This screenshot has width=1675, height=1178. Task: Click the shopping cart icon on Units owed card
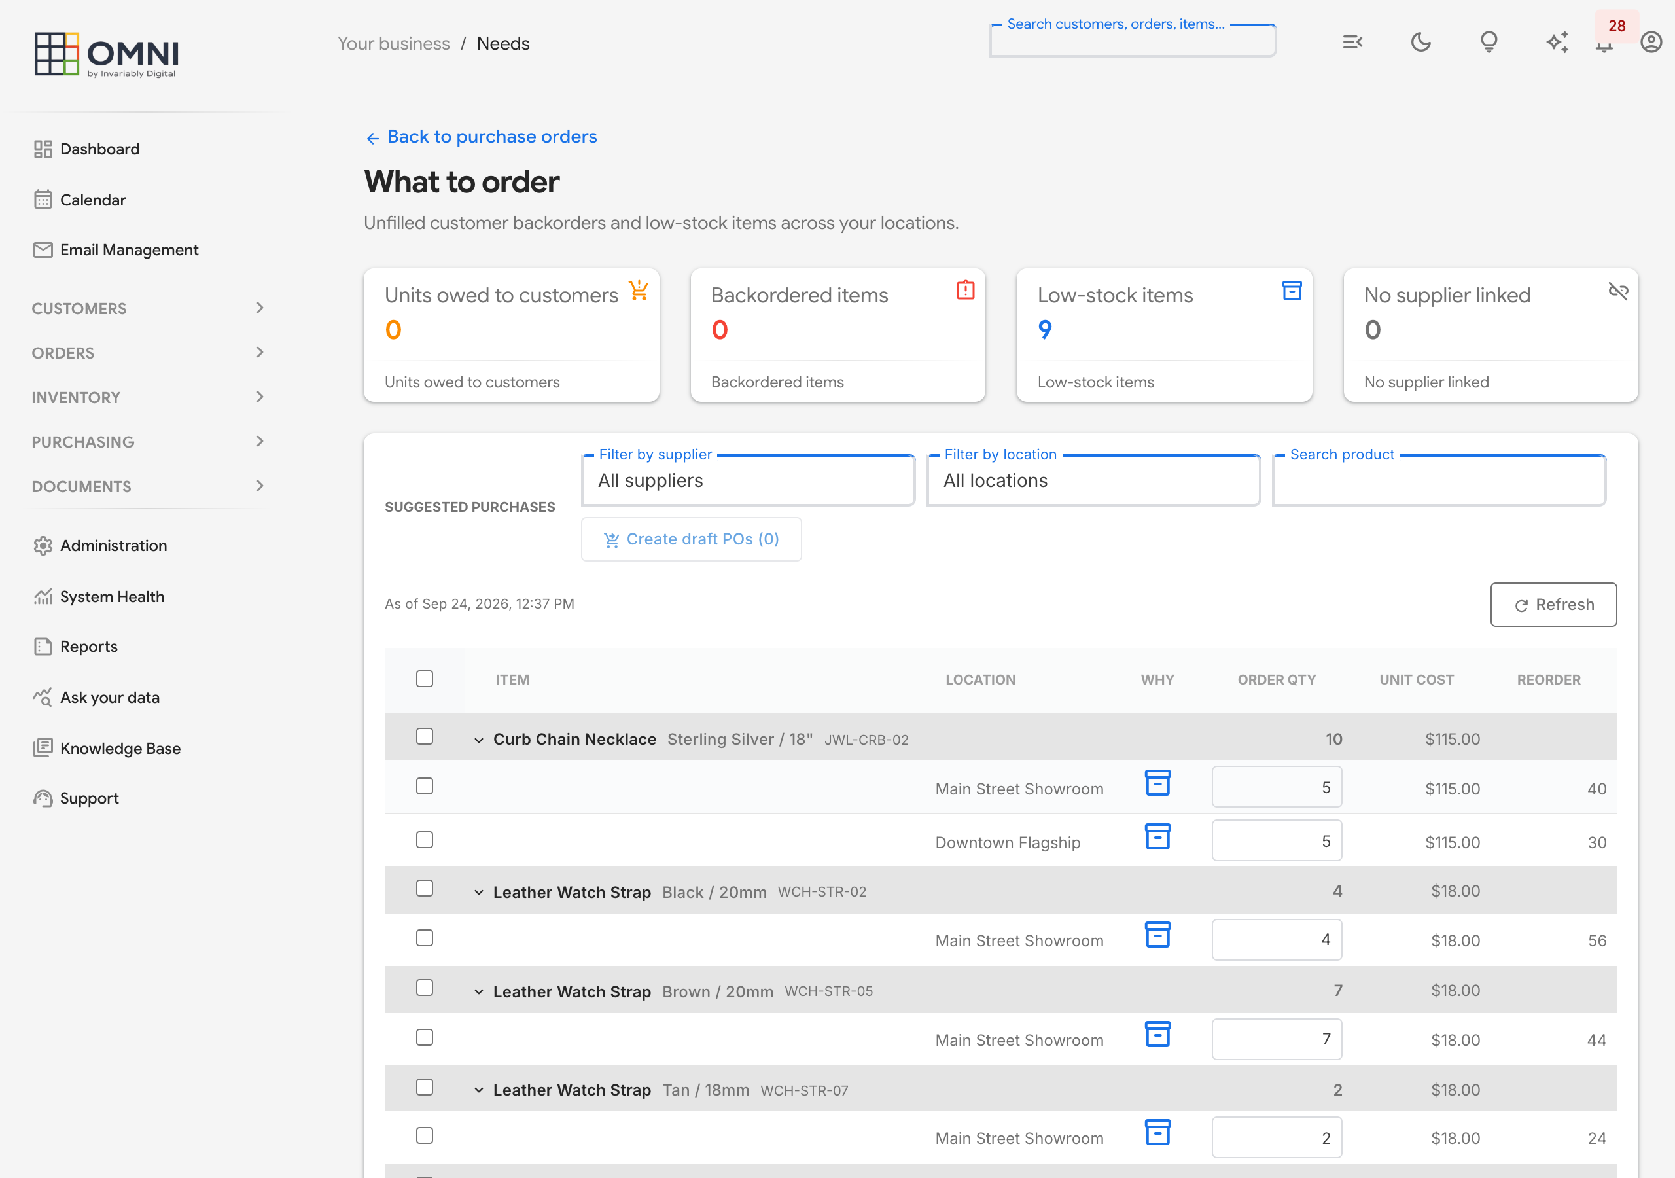639,291
